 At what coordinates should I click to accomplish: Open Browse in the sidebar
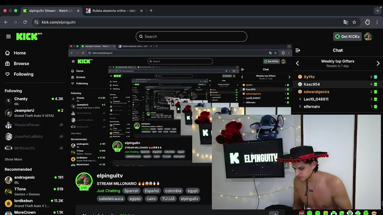pyautogui.click(x=22, y=64)
